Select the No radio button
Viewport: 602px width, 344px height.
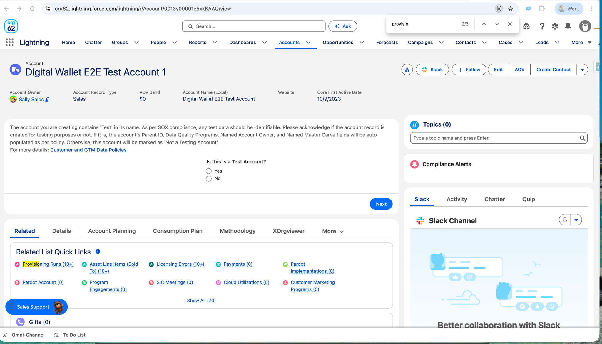(209, 179)
